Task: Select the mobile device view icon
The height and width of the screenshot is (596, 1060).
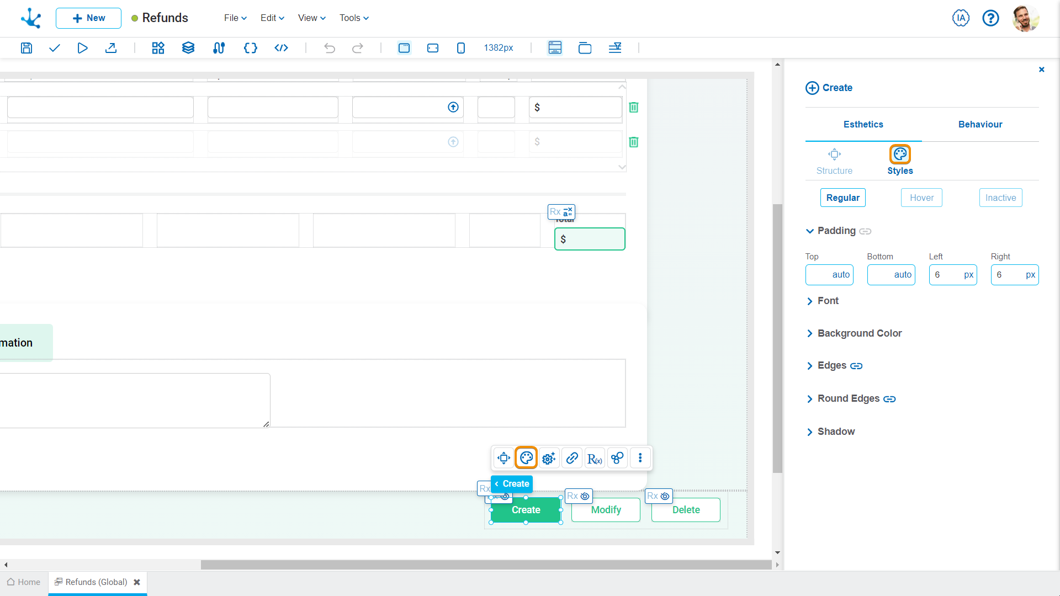Action: coord(461,48)
